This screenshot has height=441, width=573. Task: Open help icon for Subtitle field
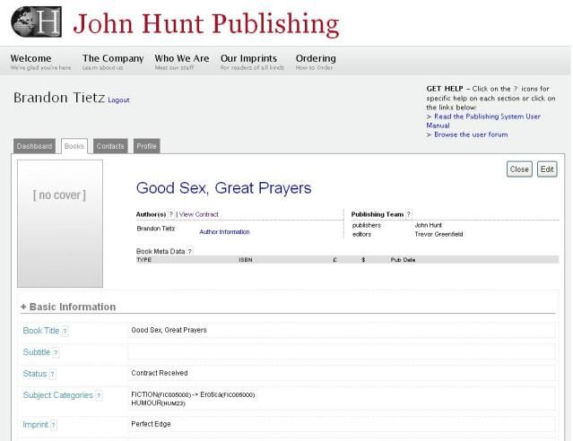coord(56,352)
